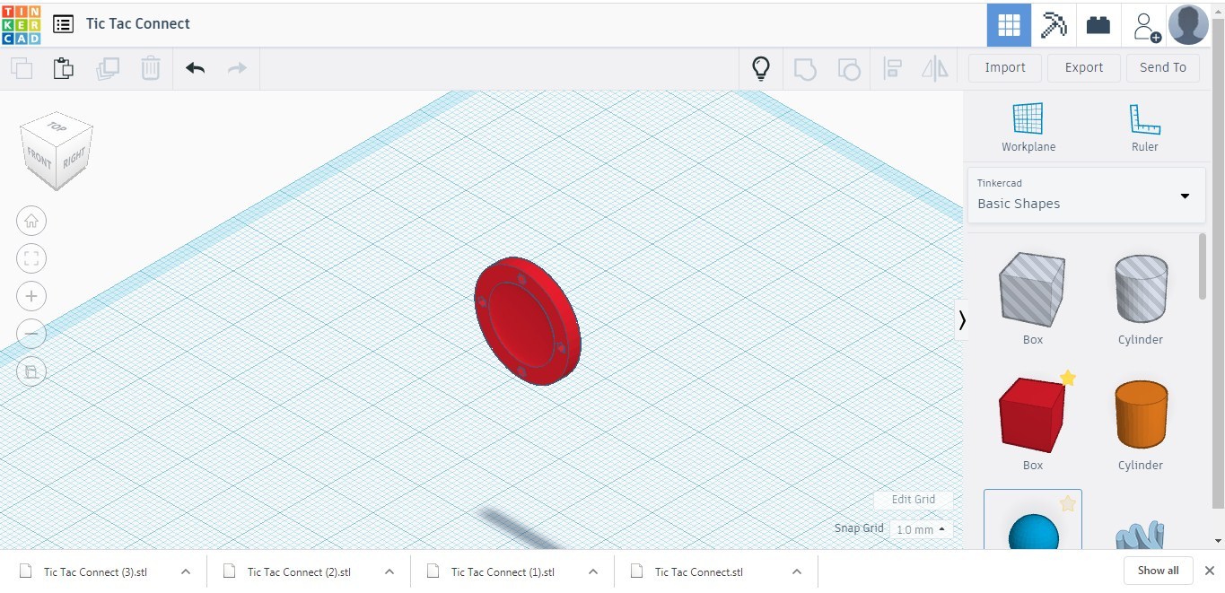This screenshot has width=1225, height=593.
Task: Select the Mirror/Flip tool
Action: (x=934, y=68)
